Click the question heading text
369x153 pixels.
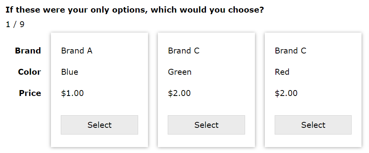(x=135, y=10)
